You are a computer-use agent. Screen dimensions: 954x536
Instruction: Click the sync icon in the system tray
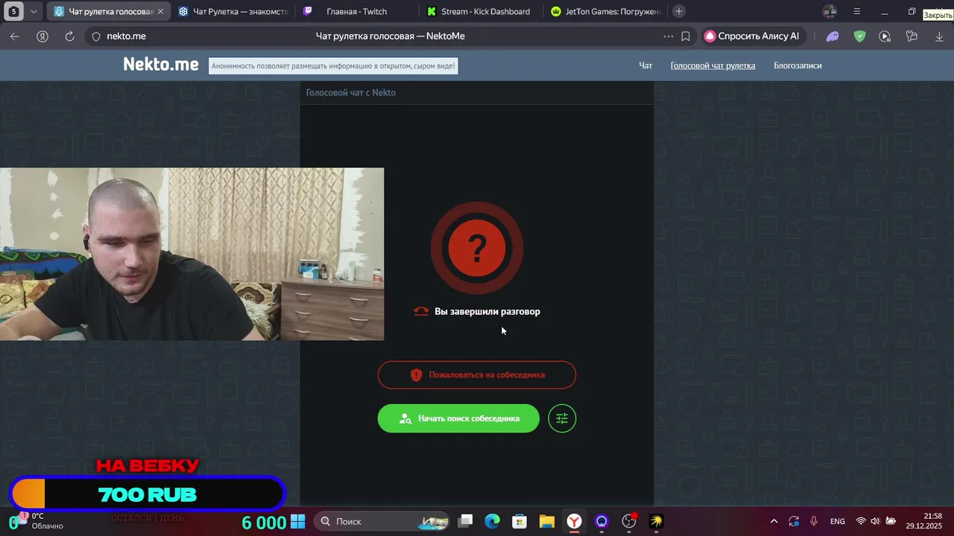794,521
